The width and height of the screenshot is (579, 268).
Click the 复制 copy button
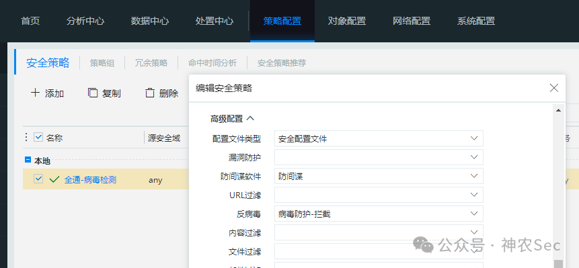point(104,93)
